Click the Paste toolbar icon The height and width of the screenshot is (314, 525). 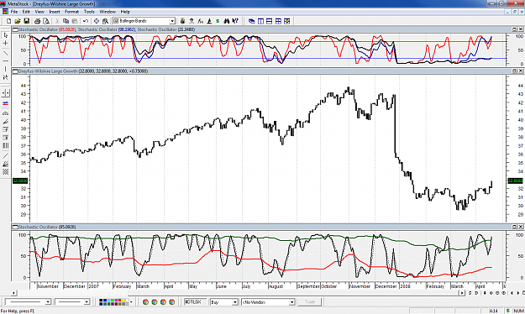pyautogui.click(x=75, y=21)
